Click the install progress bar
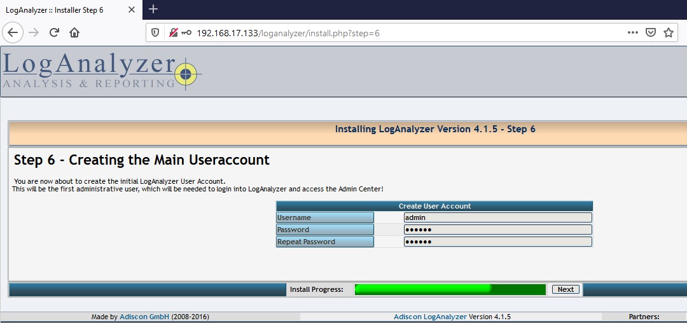The width and height of the screenshot is (687, 323). [x=450, y=289]
